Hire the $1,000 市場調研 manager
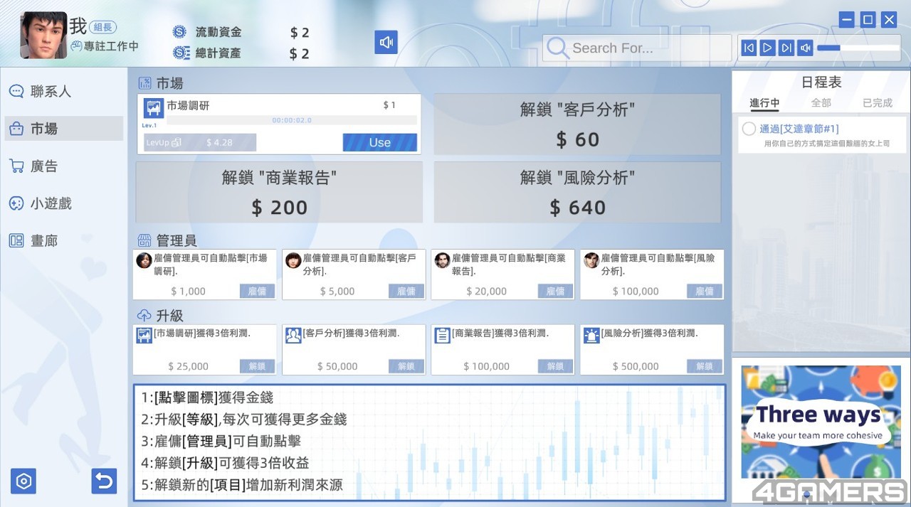Image resolution: width=911 pixels, height=507 pixels. coord(257,291)
